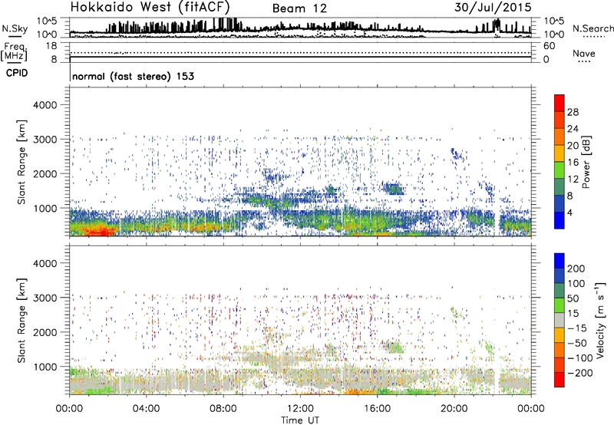The image size is (614, 425).
Task: Click the 'CPID' label
Action: point(17,73)
